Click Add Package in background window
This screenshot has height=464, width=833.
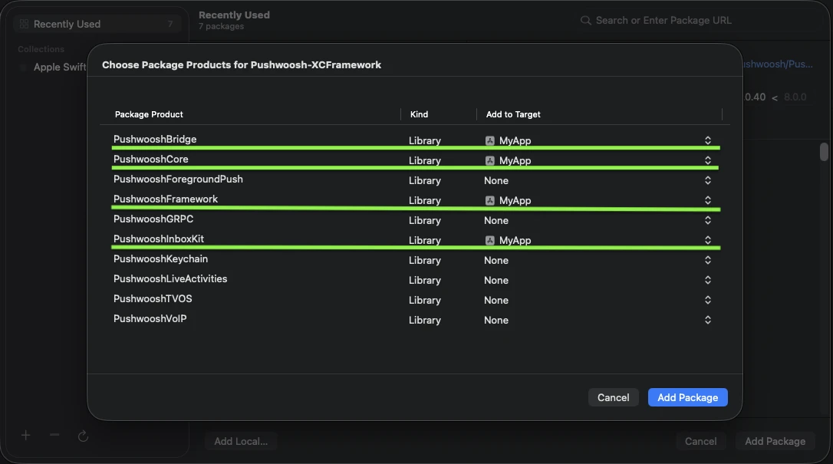coord(775,441)
